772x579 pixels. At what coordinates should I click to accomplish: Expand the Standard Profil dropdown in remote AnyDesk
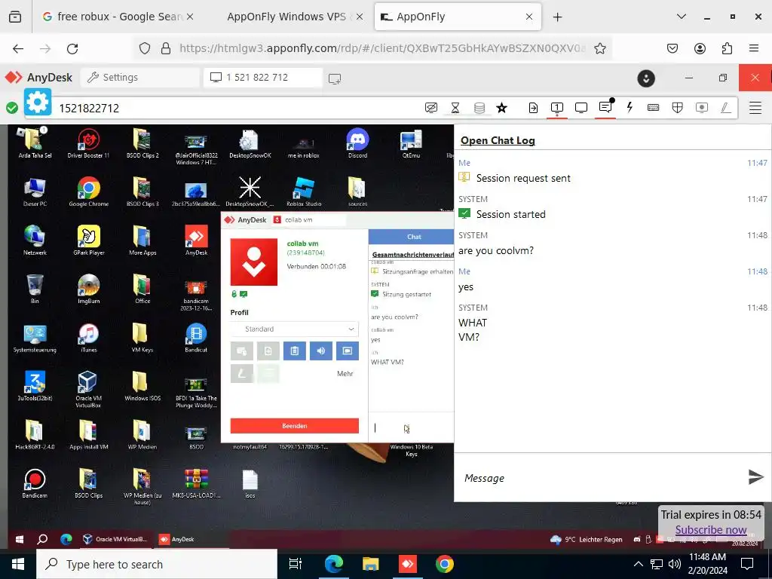[x=295, y=329]
